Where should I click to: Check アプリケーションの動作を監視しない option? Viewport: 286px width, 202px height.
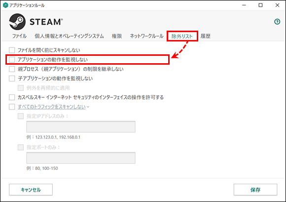point(12,60)
